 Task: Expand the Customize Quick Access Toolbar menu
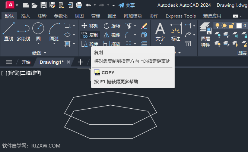click(114, 5)
